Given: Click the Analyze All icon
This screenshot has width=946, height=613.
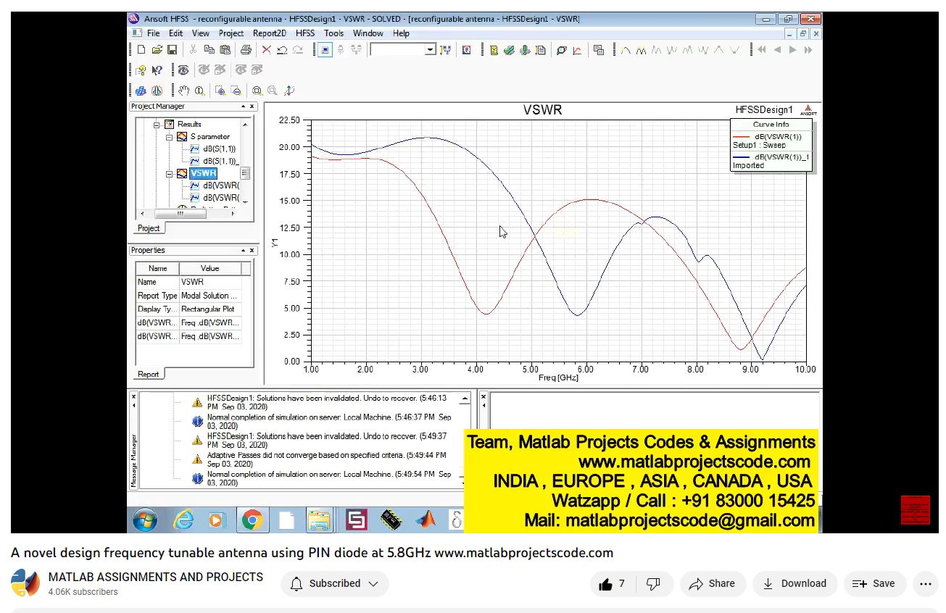Looking at the screenshot, I should (525, 50).
